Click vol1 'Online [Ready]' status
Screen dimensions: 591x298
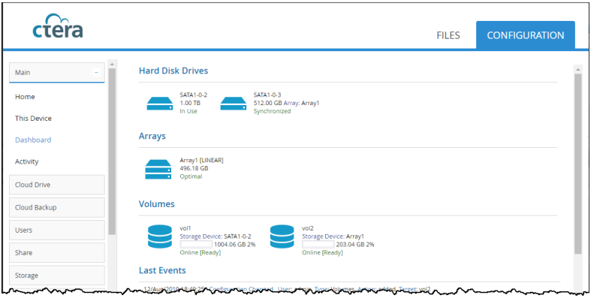pos(201,252)
